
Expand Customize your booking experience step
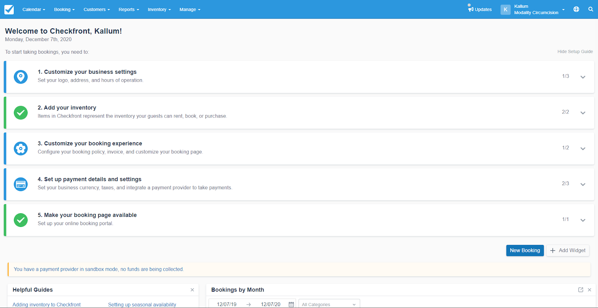583,149
